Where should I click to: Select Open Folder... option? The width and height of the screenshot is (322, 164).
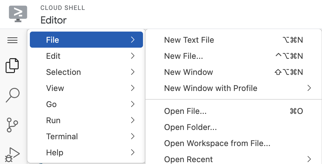190,127
